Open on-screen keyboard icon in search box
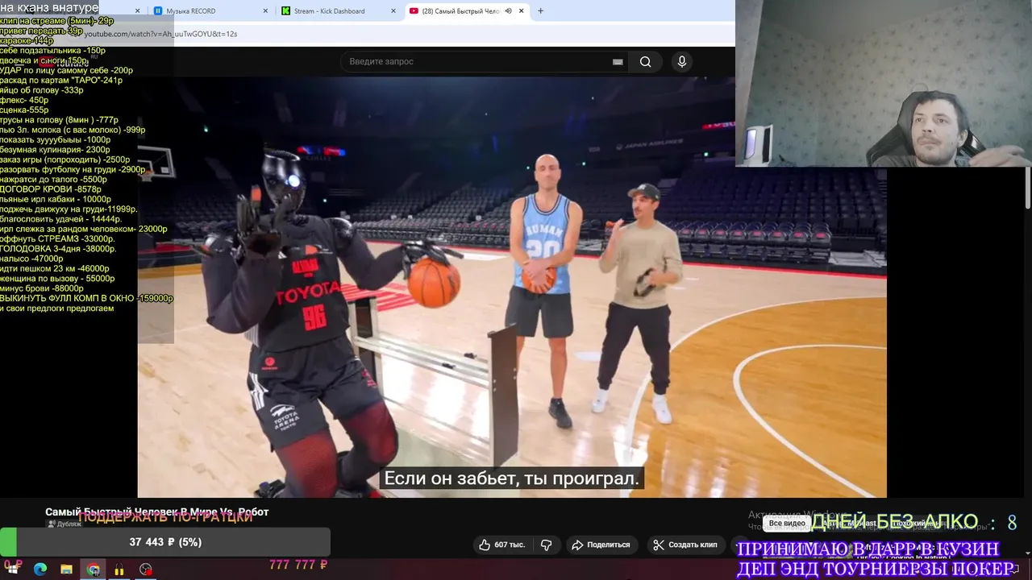 pos(618,62)
